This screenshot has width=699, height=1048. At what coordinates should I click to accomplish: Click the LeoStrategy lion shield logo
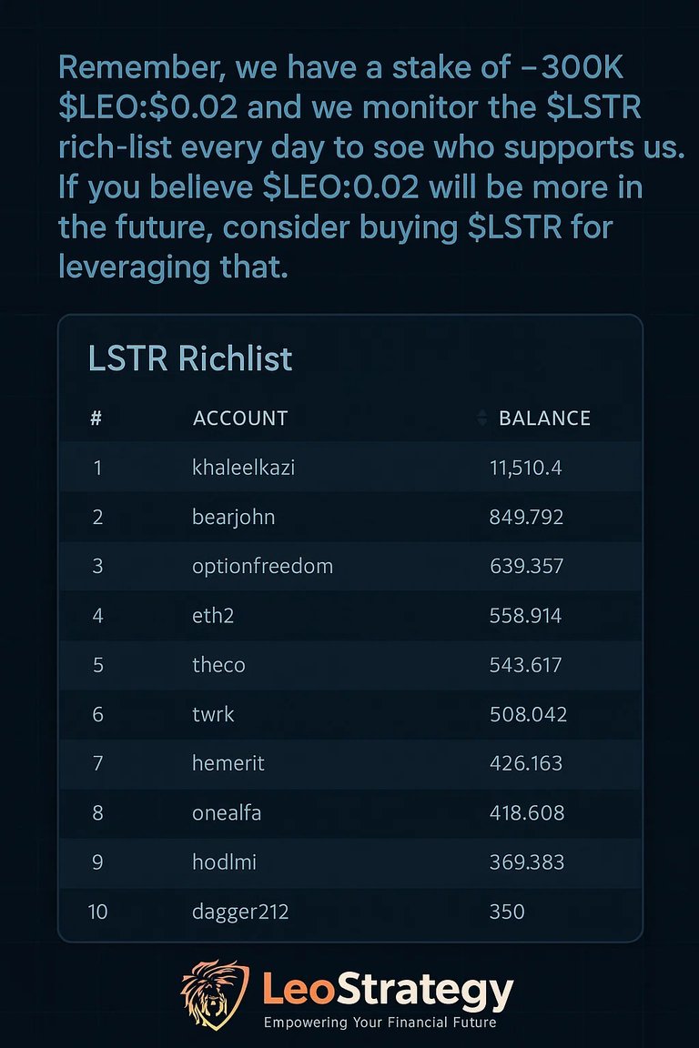[x=214, y=995]
